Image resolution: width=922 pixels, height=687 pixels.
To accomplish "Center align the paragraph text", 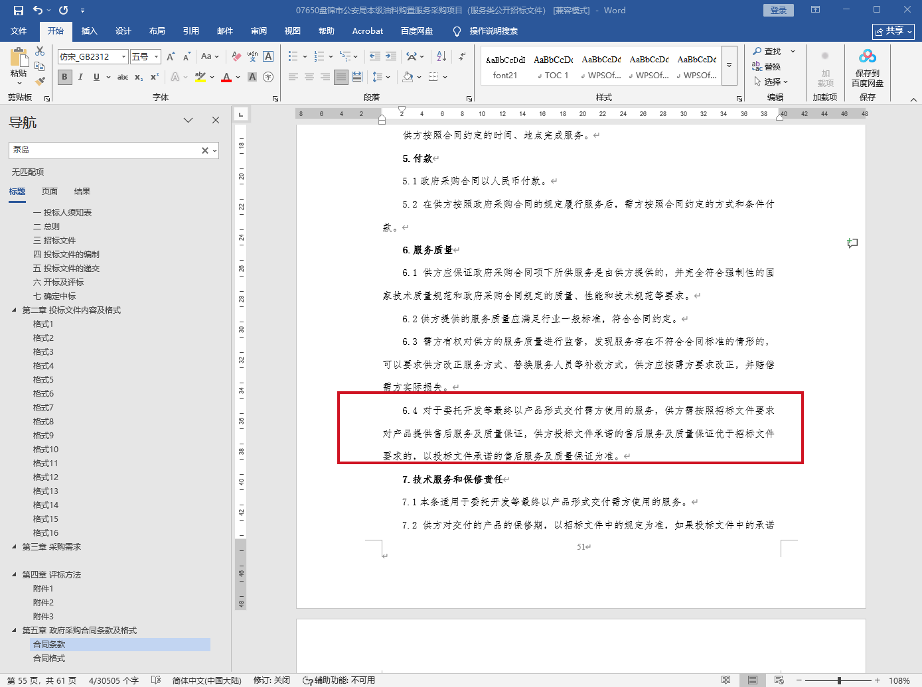I will [309, 77].
